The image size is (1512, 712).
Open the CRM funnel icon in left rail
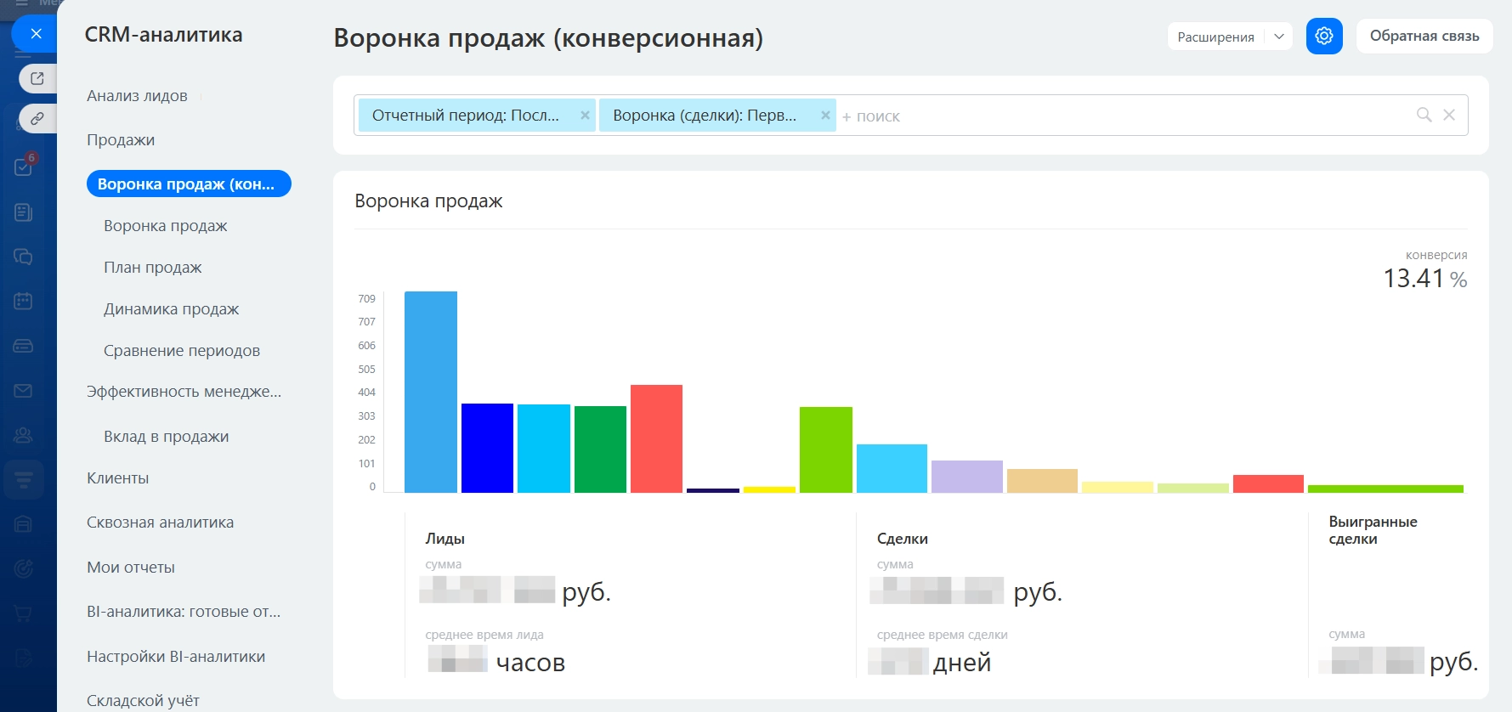pyautogui.click(x=24, y=480)
